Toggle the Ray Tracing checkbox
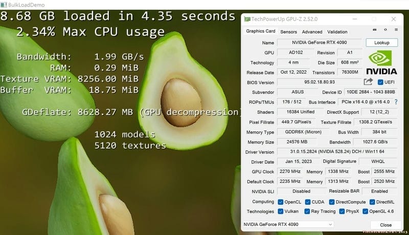This screenshot has height=235, width=409. pyautogui.click(x=307, y=211)
